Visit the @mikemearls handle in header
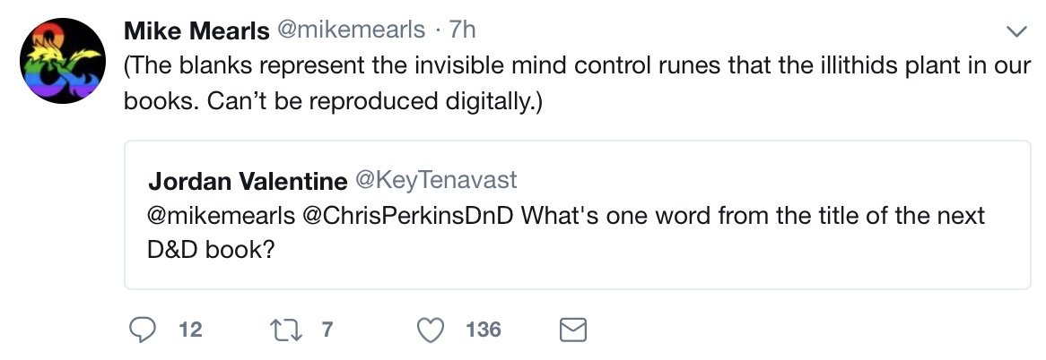Screen dimensions: 1046x360 (350, 30)
